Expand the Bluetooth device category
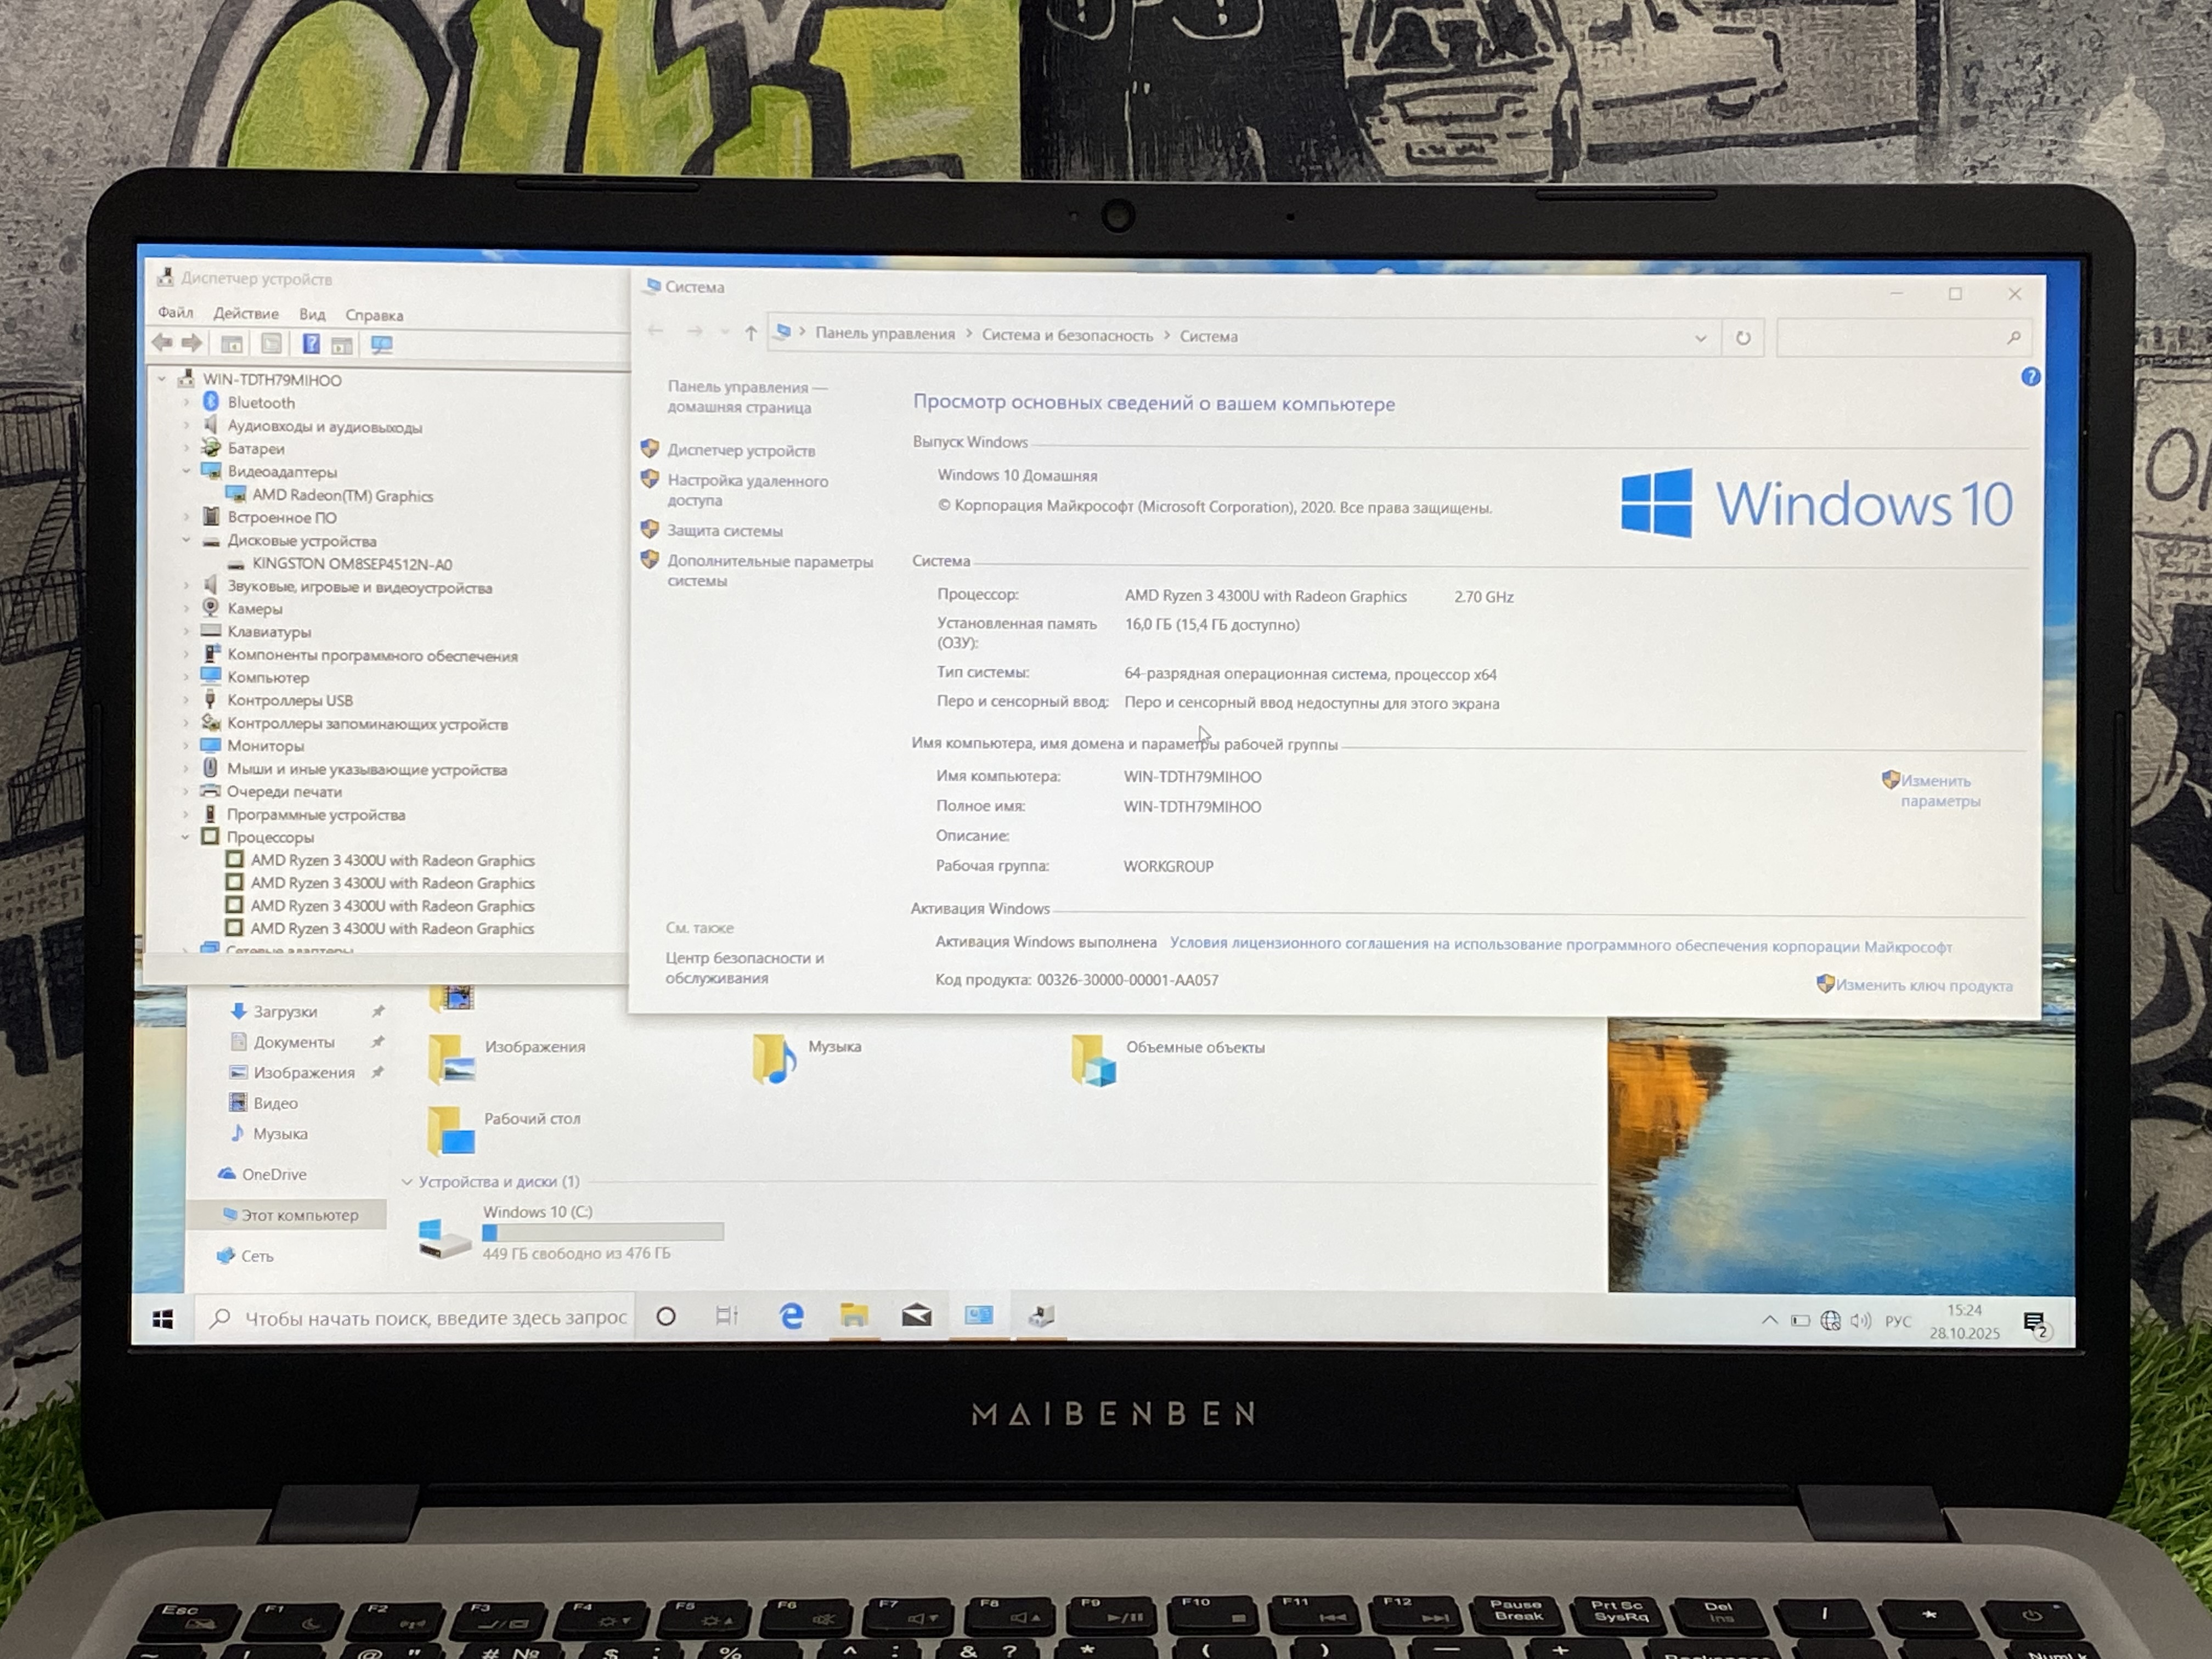This screenshot has width=2212, height=1659. click(x=186, y=402)
